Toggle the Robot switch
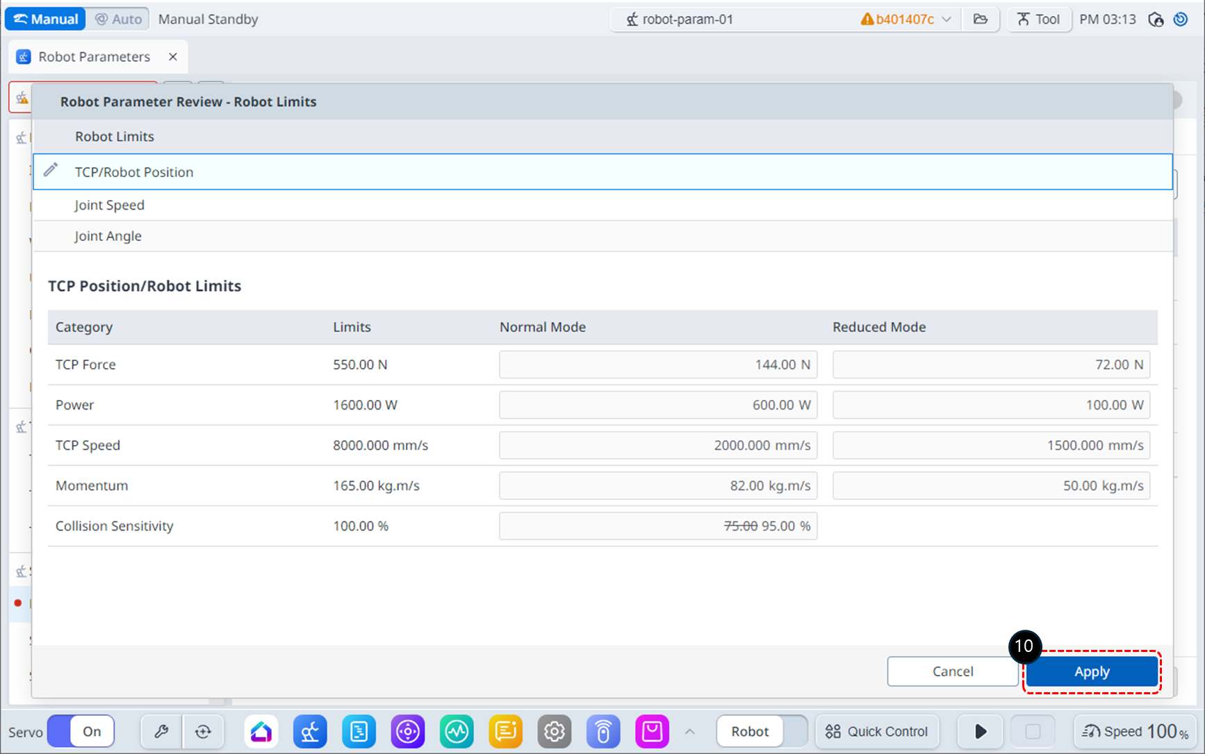 (762, 731)
